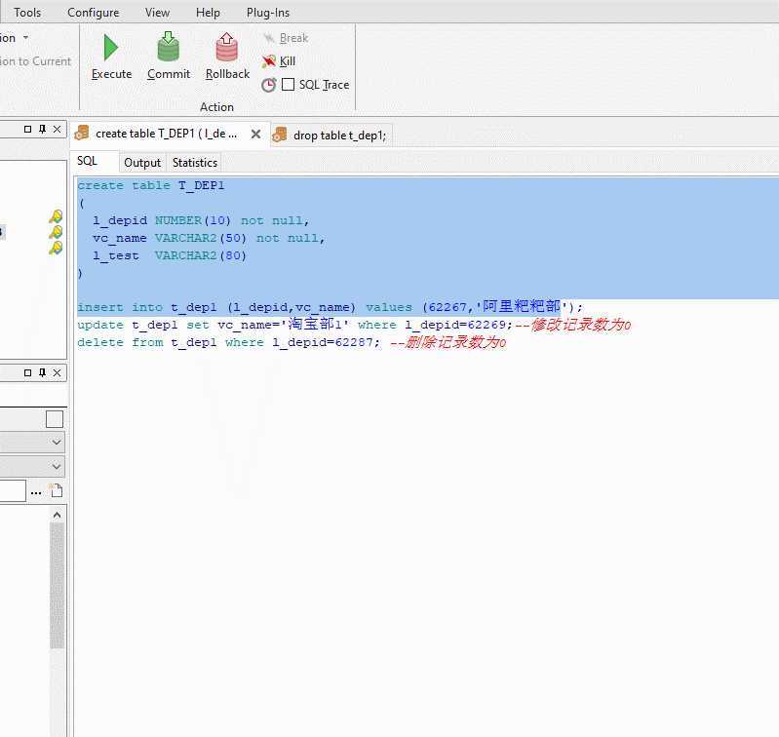779x737 pixels.
Task: Maximize the upper left panel
Action: [x=28, y=129]
